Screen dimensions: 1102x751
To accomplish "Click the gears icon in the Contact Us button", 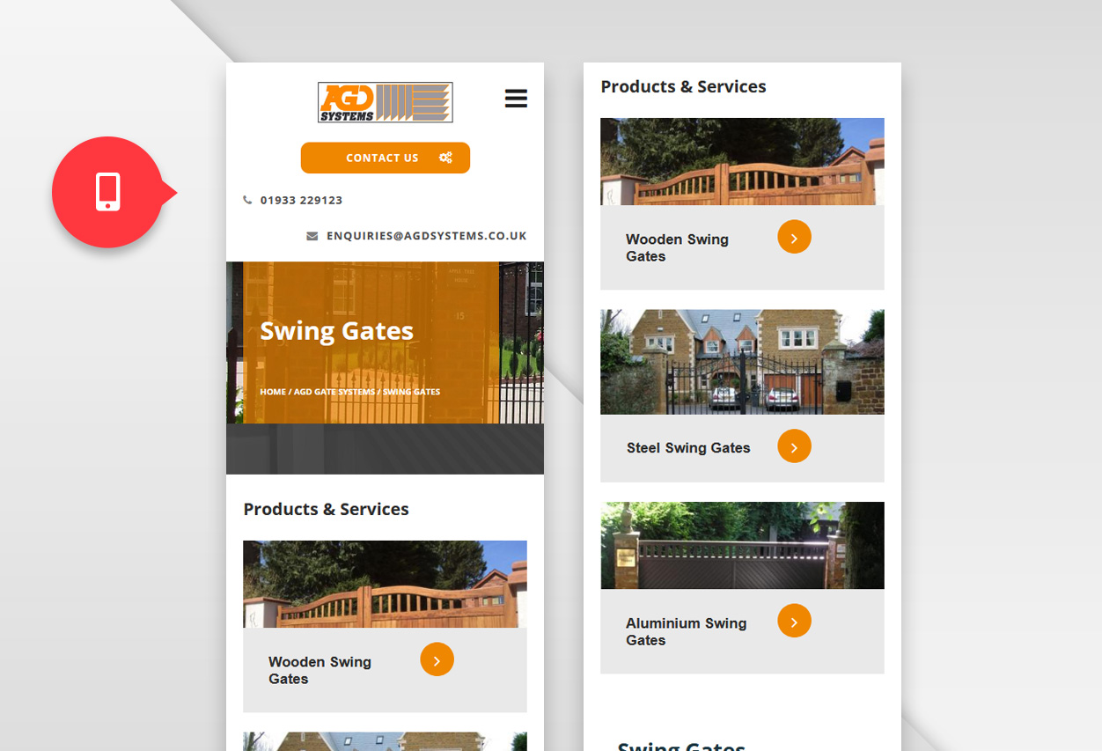I will (446, 158).
